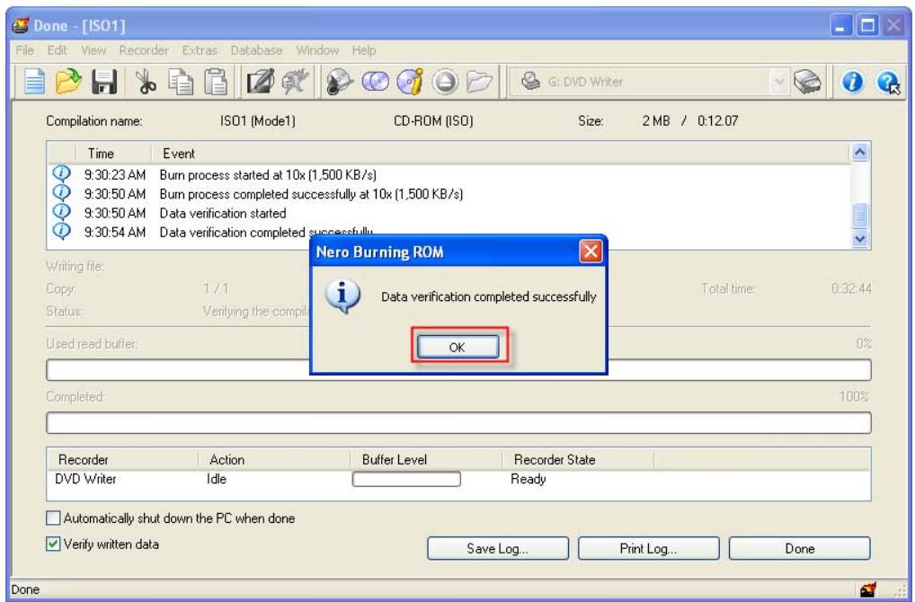The image size is (915, 602).
Task: Open the Help menu
Action: point(363,50)
